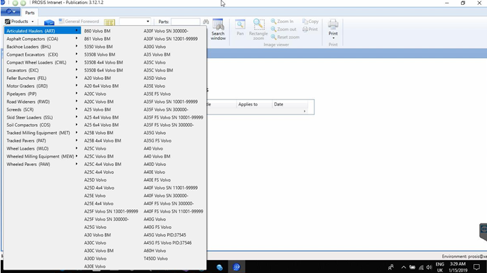The height and width of the screenshot is (273, 487).
Task: Select Excavators (EXC) category
Action: click(x=23, y=70)
